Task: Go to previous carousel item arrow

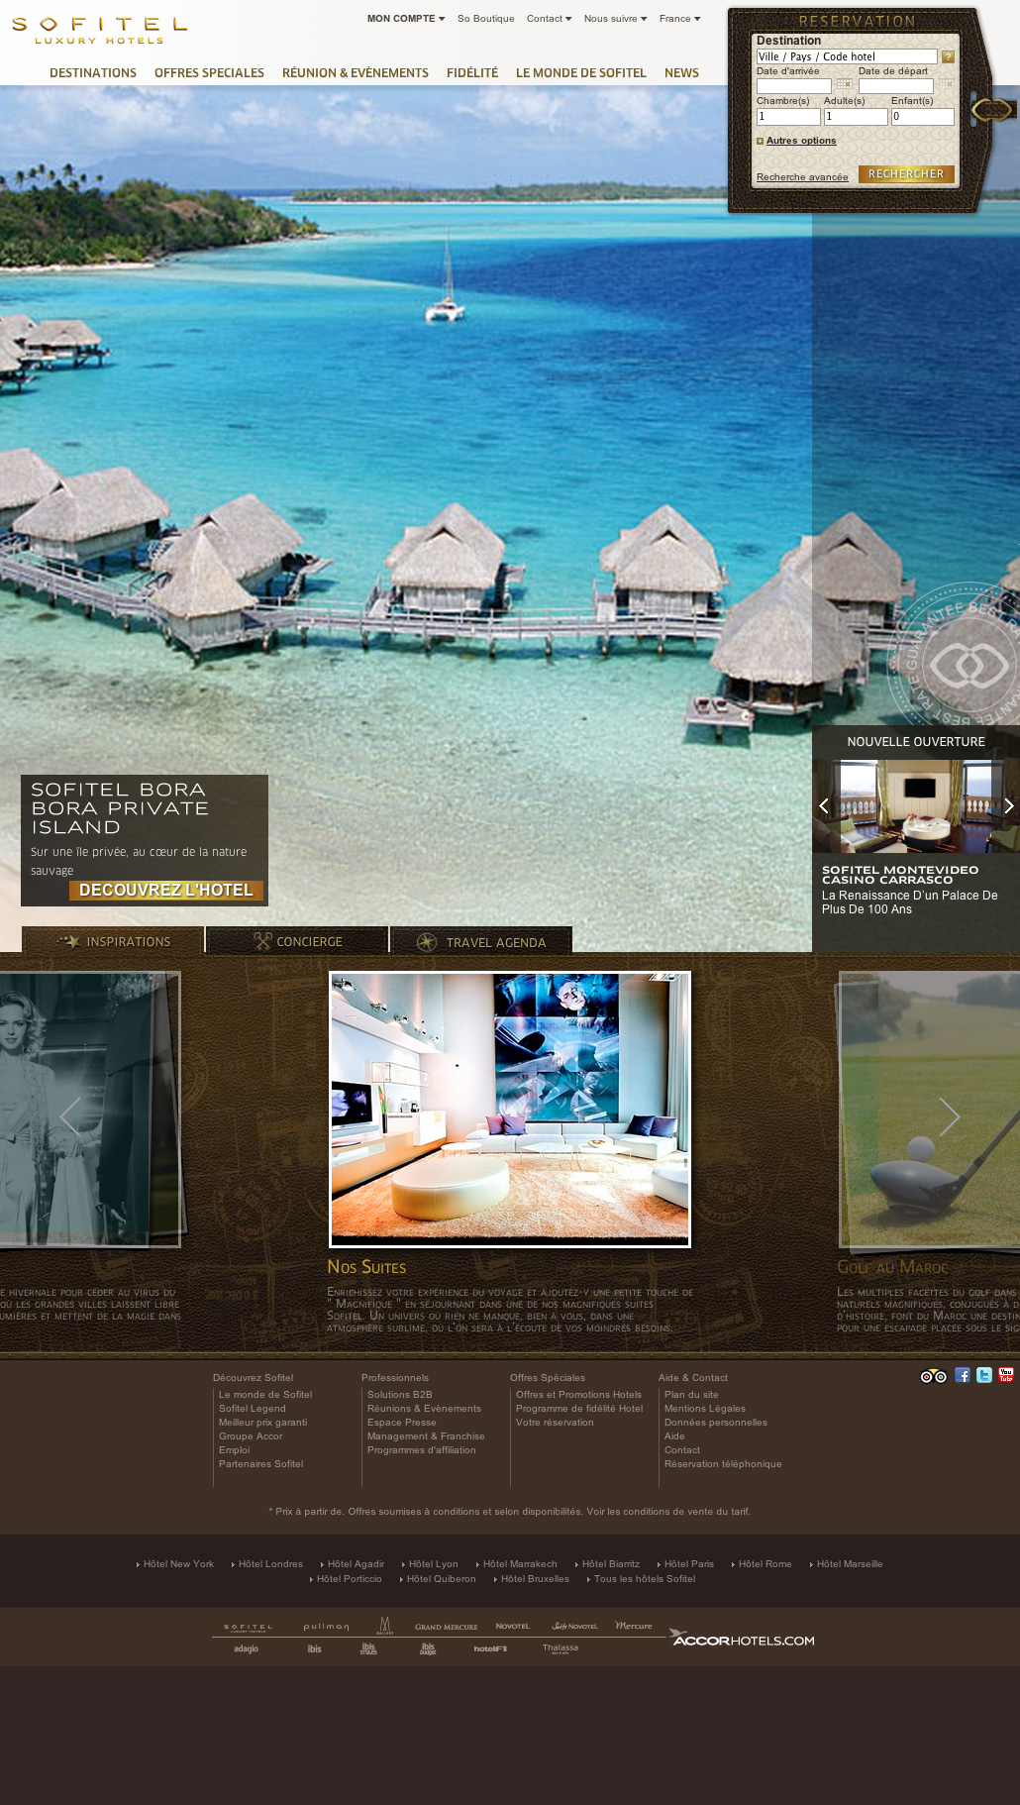Action: pos(69,1116)
